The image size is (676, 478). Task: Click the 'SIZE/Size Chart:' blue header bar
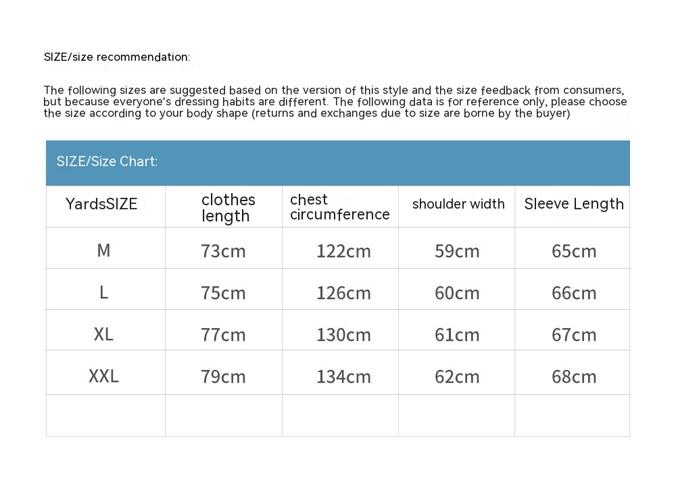337,162
